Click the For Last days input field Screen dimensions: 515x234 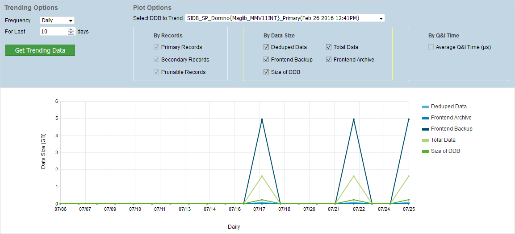pyautogui.click(x=53, y=32)
